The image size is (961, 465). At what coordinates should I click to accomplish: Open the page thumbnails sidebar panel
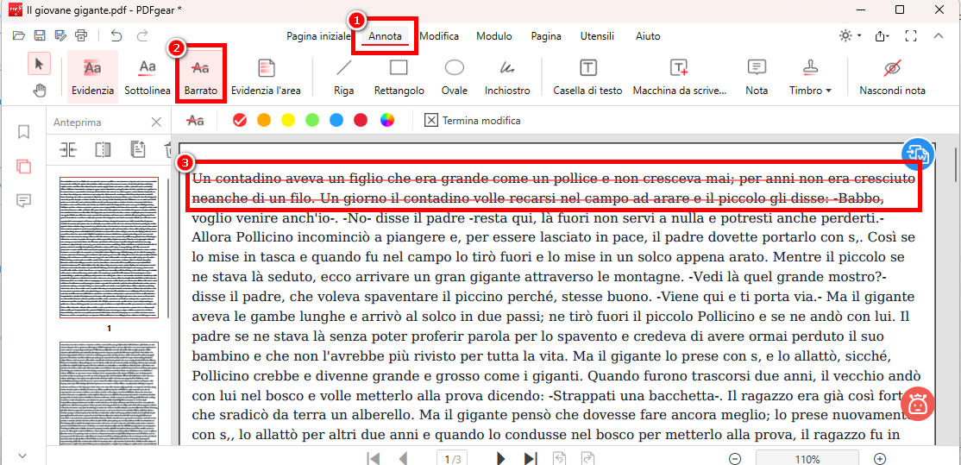point(24,166)
